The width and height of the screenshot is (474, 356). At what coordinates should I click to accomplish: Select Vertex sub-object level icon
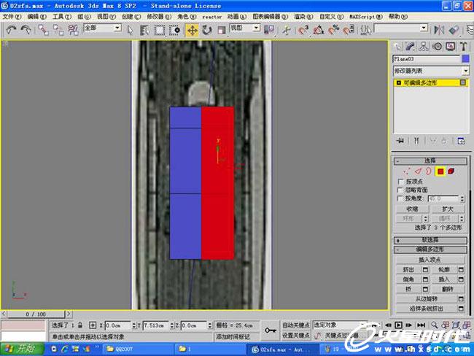tap(406, 171)
